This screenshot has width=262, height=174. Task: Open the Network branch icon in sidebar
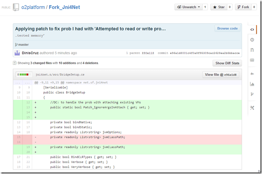[252, 94]
